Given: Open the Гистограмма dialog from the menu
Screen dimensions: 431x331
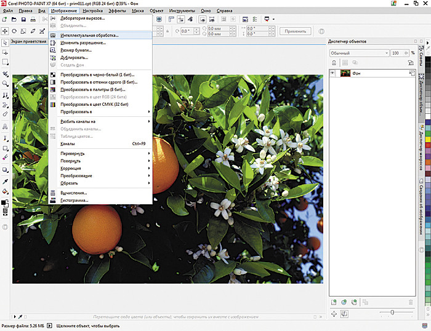Looking at the screenshot, I should pos(75,200).
